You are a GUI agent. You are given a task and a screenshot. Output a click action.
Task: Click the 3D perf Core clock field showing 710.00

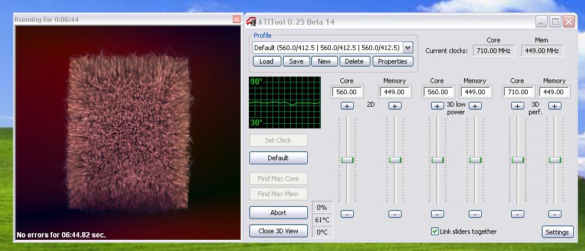tap(518, 92)
